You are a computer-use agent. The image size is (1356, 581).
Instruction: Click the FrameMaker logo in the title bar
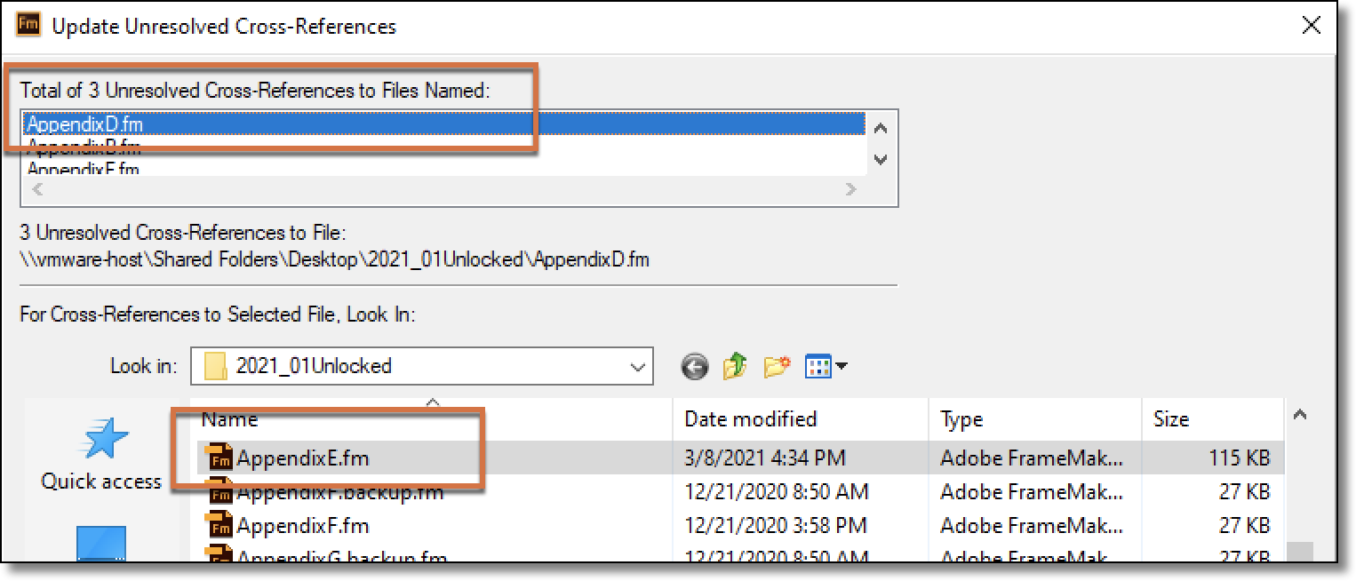[x=28, y=25]
